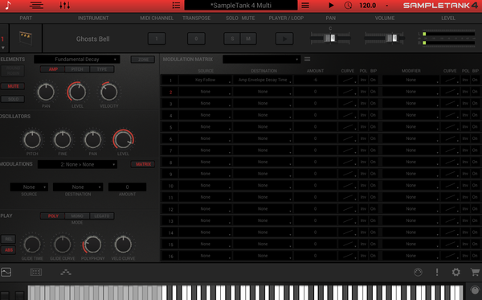The height and width of the screenshot is (300, 482).
Task: Open the hamburger menu next to SampleTank 4 Multi
Action: (305, 6)
